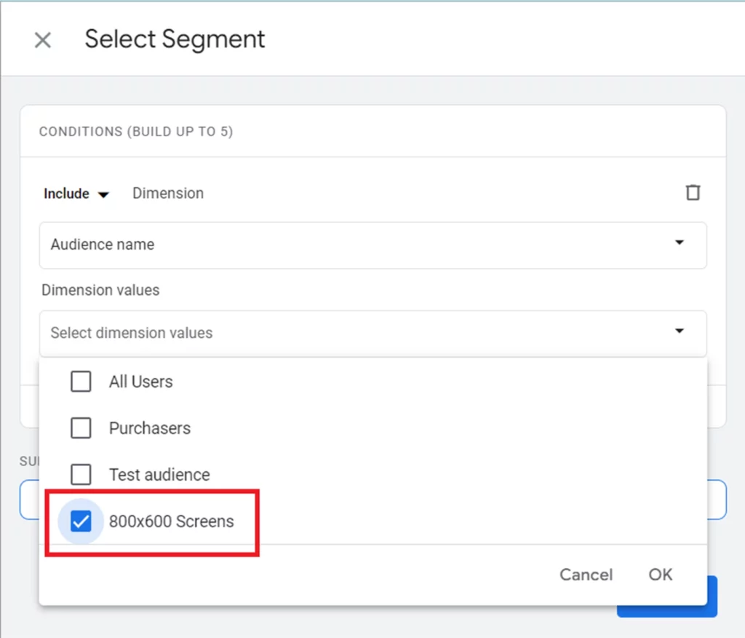
Task: Confirm selection with the OK button
Action: (660, 575)
